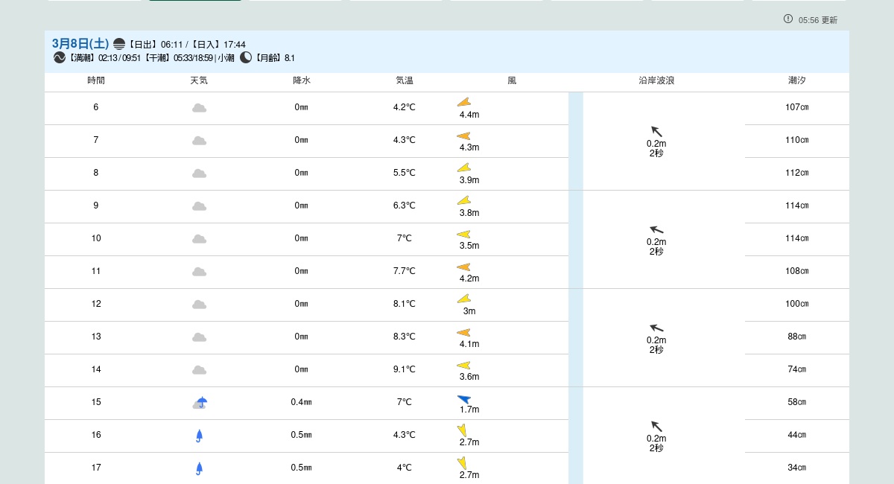Click the 沿岸波浪 column header
The width and height of the screenshot is (894, 484).
point(656,80)
